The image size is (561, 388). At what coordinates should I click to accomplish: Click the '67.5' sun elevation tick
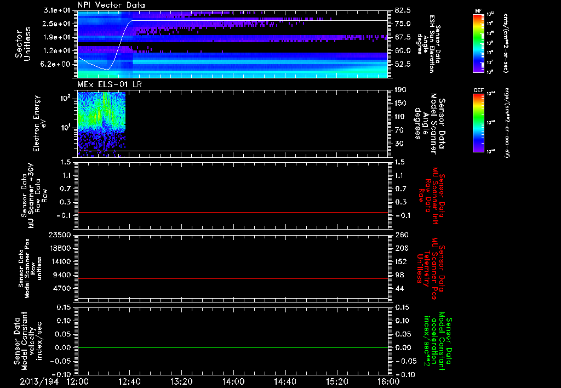point(403,37)
